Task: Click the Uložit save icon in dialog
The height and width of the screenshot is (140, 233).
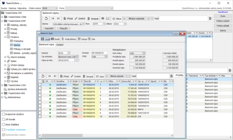Action: point(42,39)
